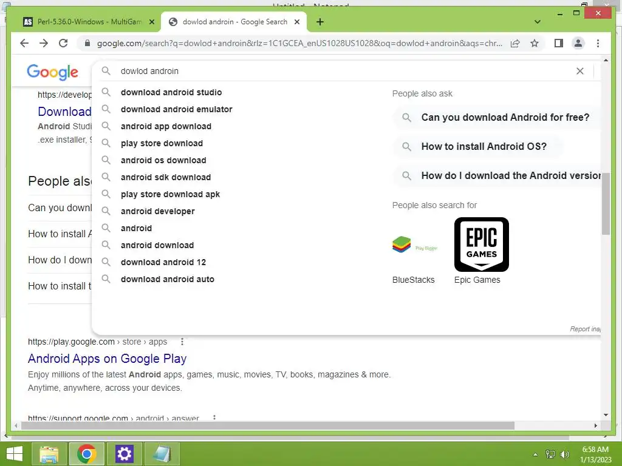The image size is (622, 466).
Task: Open the clock showing 6:58 AM
Action: tap(595, 454)
